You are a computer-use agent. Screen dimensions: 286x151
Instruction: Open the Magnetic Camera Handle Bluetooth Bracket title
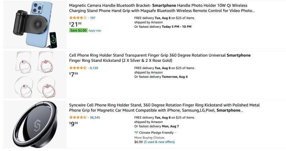(162, 8)
